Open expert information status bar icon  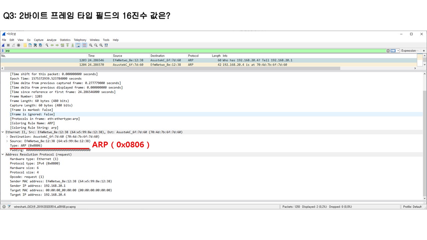click(x=4, y=207)
